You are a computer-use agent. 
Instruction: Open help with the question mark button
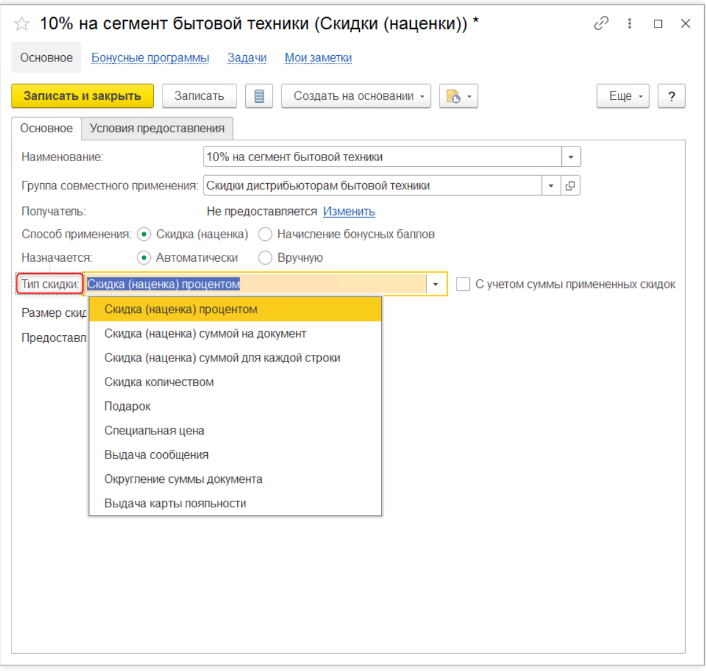[x=671, y=96]
